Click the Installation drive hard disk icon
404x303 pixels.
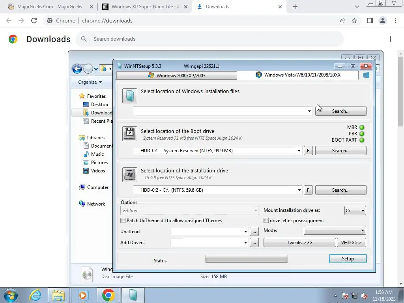click(129, 175)
